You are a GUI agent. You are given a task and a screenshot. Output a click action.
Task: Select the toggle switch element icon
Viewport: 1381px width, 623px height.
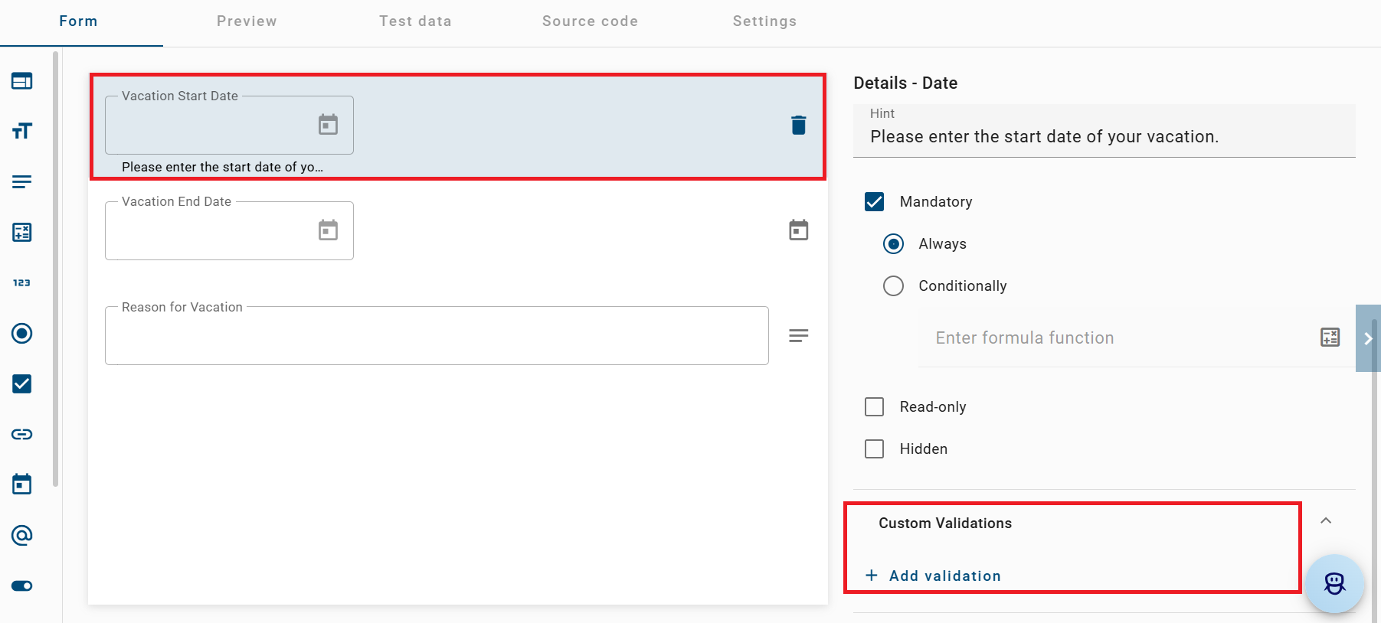(21, 585)
